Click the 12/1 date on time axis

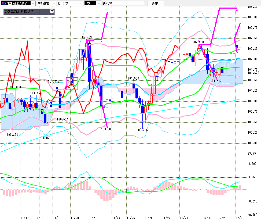coord(207,218)
